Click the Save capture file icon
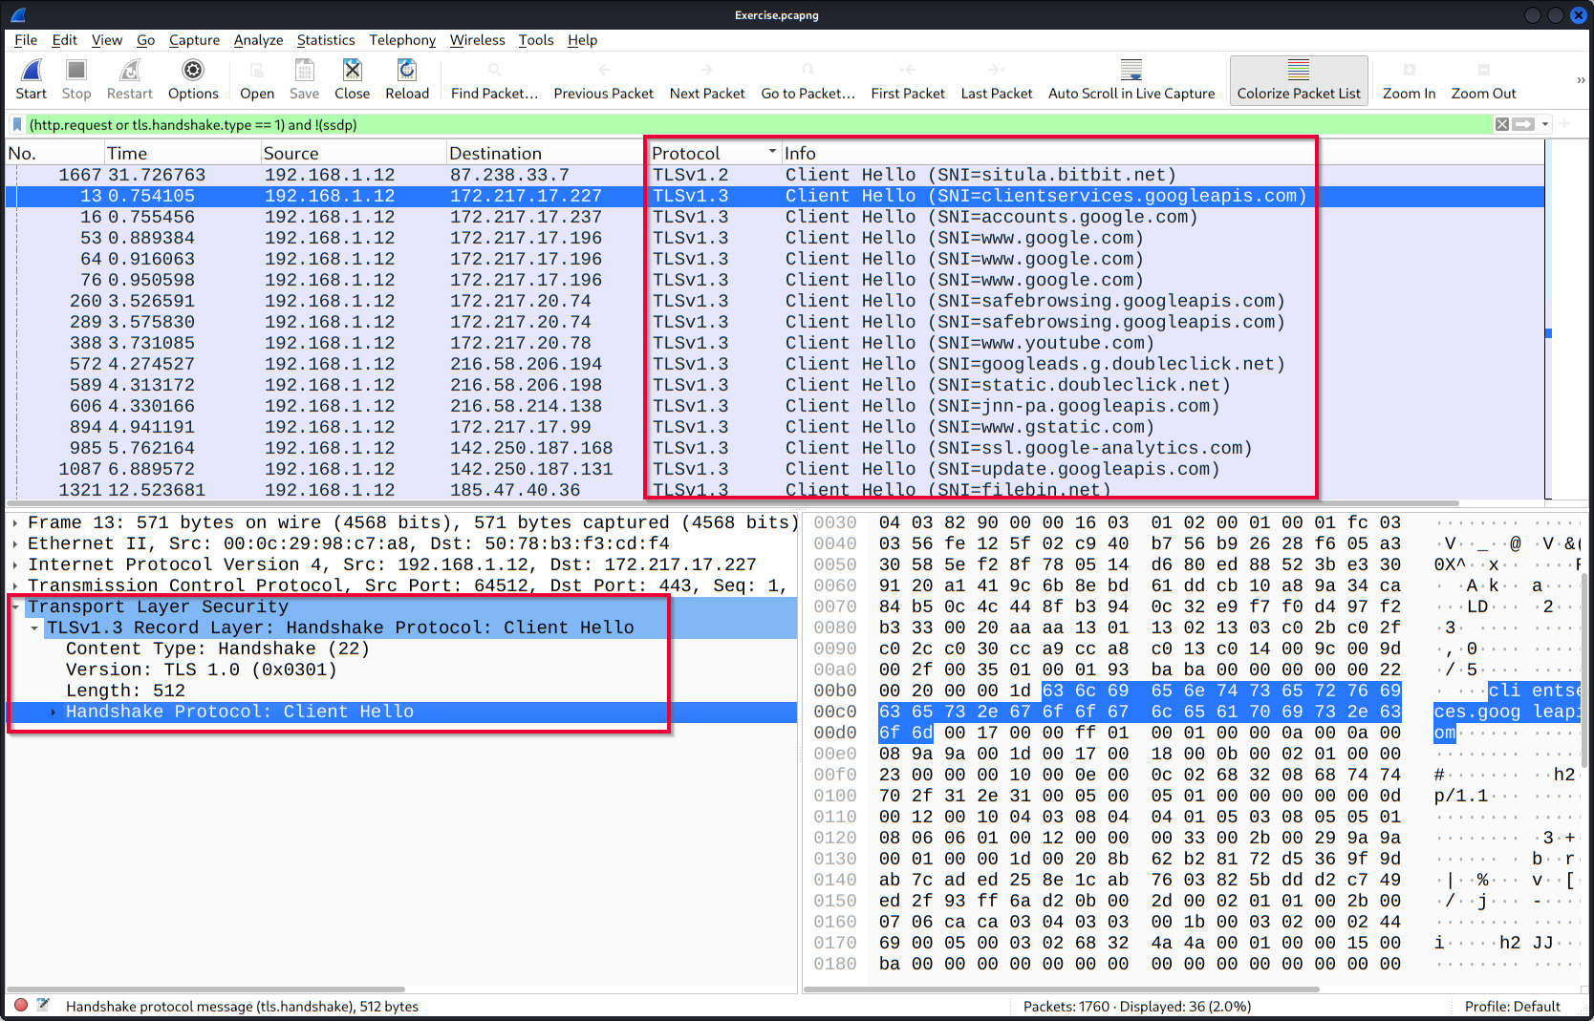Screen dimensions: 1594x1021 tap(304, 79)
